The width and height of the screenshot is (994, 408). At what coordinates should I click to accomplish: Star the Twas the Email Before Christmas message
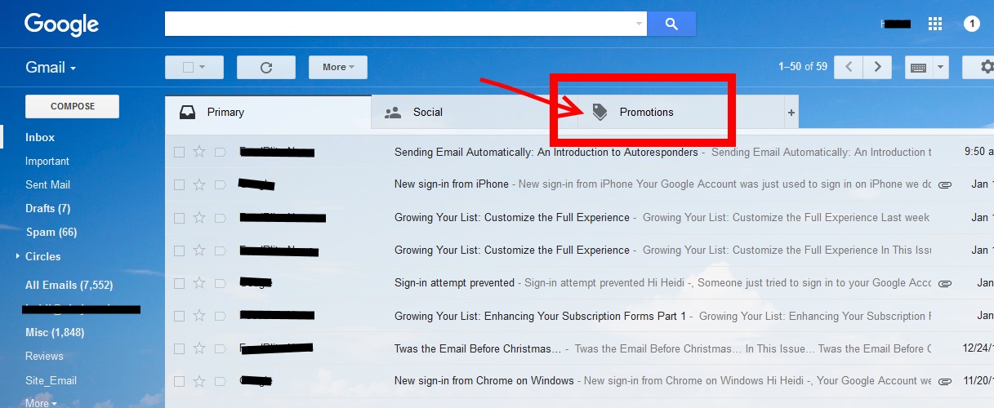click(x=198, y=348)
